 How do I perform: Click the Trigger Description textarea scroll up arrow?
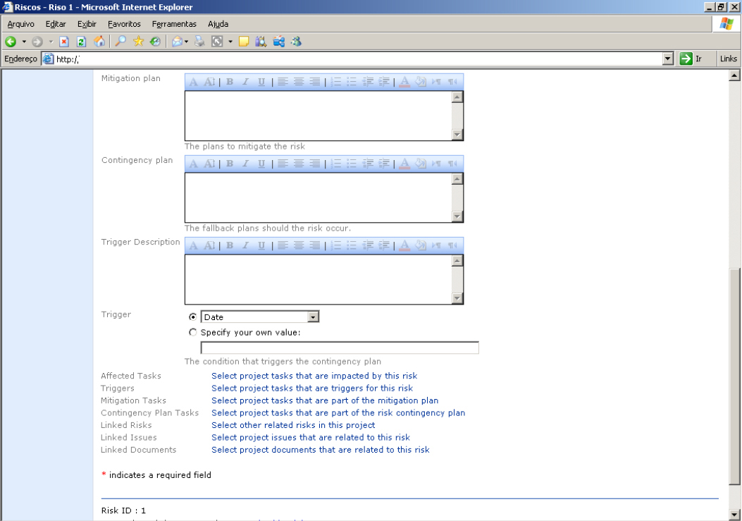(457, 261)
